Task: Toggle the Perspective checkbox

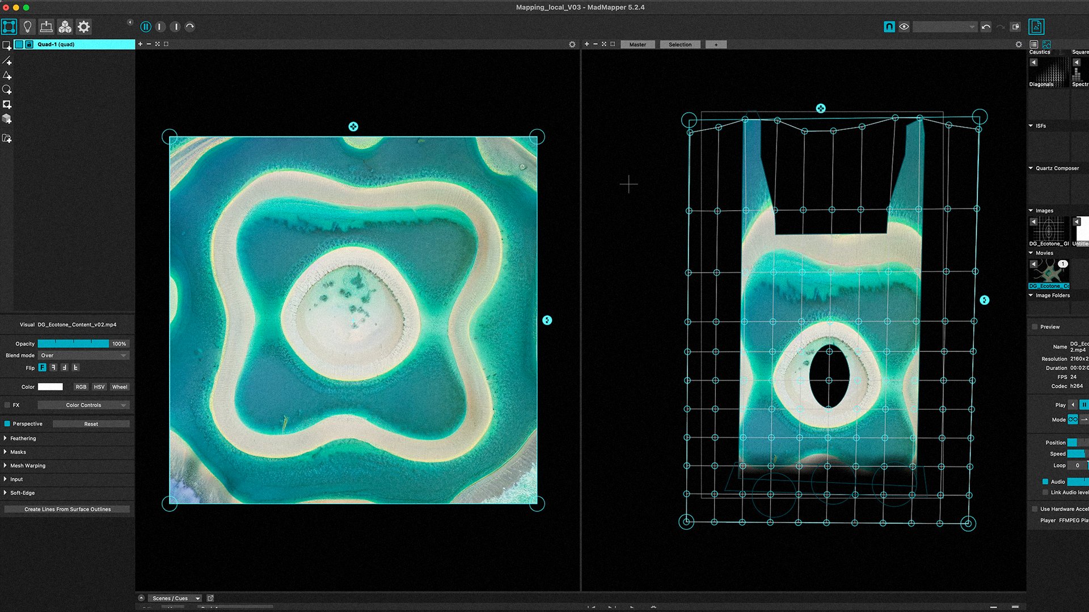Action: 7,424
